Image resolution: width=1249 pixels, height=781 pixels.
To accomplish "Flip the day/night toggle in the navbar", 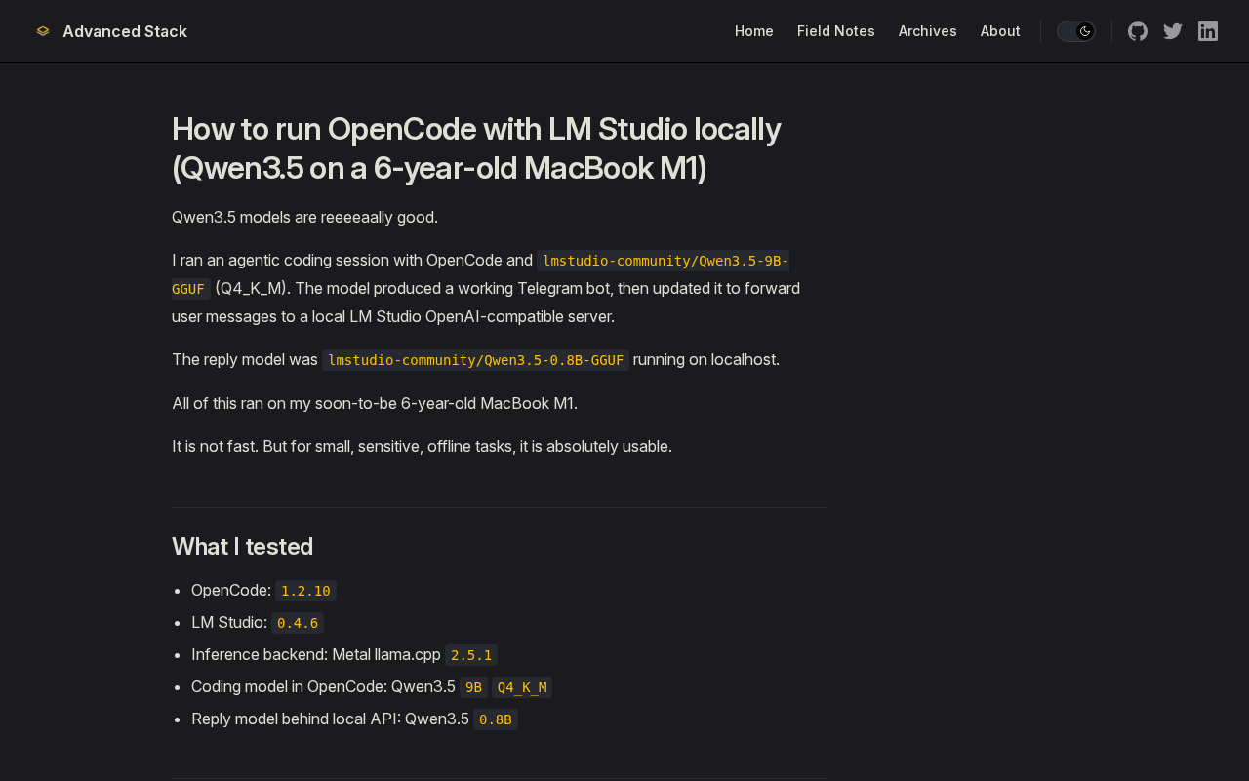I will coord(1075,30).
